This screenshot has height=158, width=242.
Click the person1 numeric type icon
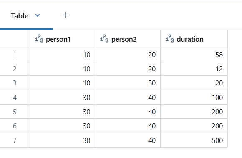tap(39, 38)
